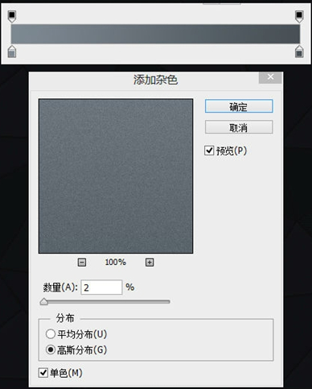Click inside the gradient preview bar

155,34
